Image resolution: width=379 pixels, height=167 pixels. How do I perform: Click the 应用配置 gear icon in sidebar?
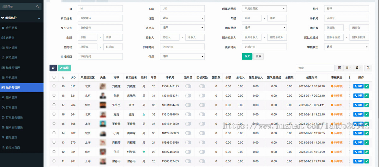click(x=3, y=28)
